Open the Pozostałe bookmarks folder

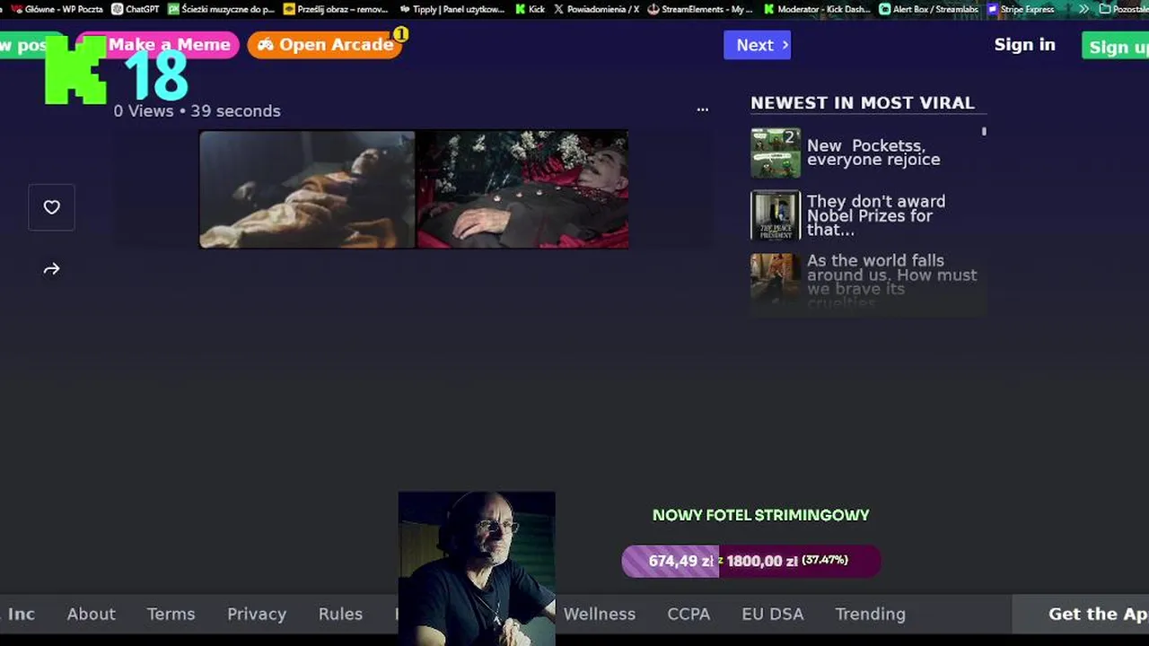[x=1124, y=9]
